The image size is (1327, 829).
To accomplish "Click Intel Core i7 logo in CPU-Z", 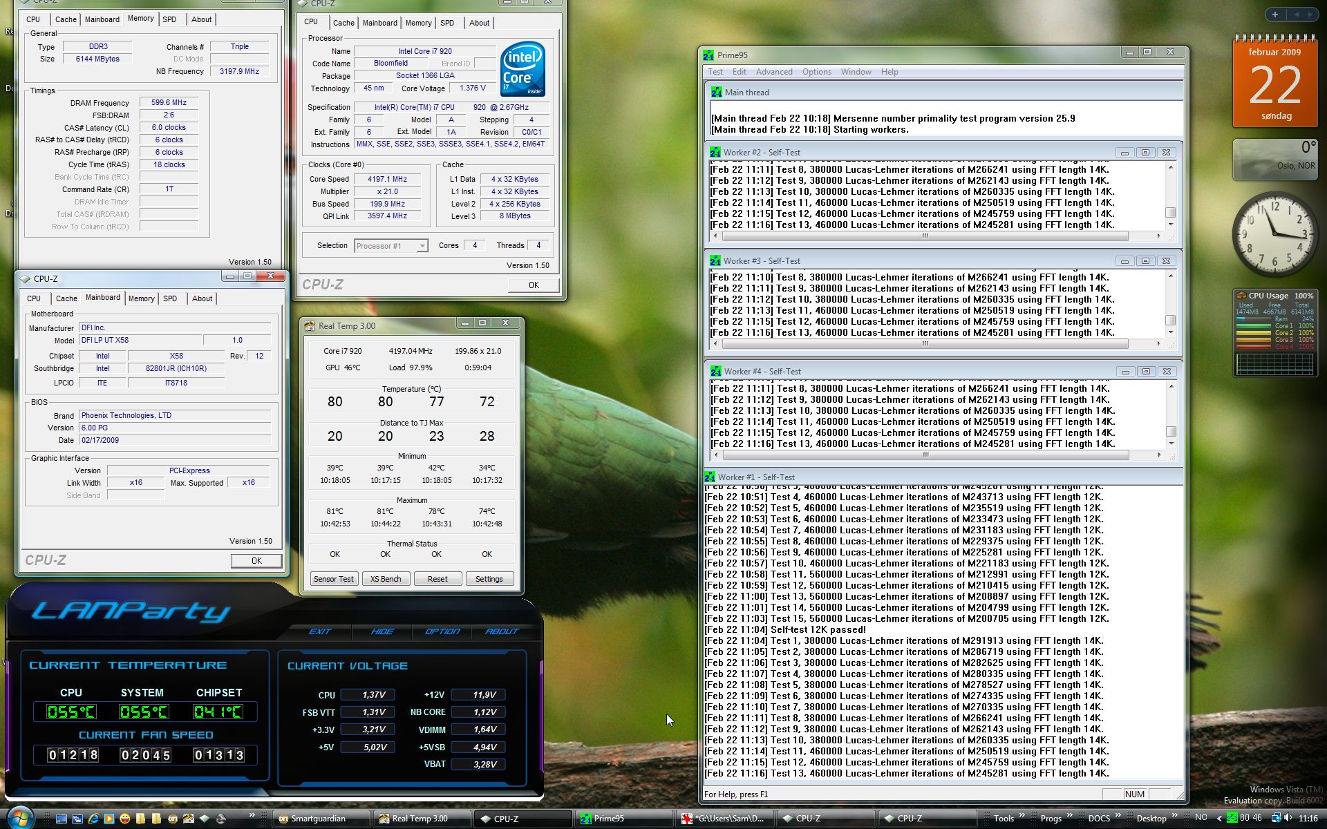I will click(523, 69).
